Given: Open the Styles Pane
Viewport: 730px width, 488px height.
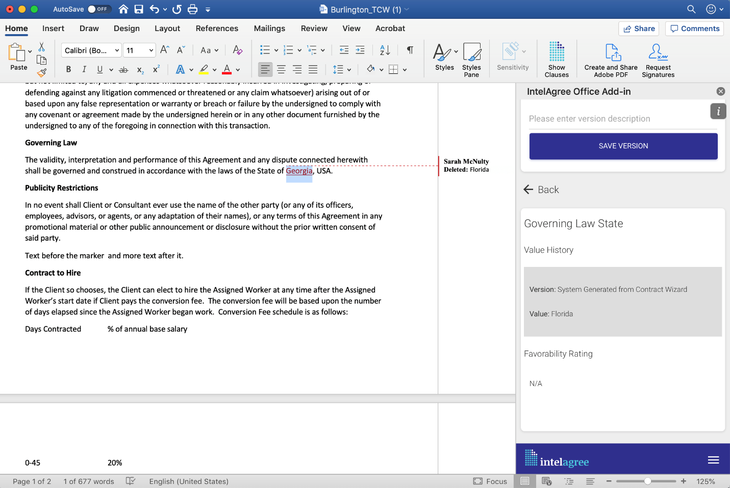Looking at the screenshot, I should [x=472, y=59].
